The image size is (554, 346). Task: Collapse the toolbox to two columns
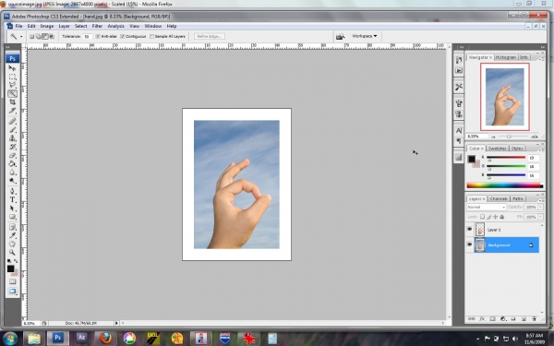click(x=7, y=47)
